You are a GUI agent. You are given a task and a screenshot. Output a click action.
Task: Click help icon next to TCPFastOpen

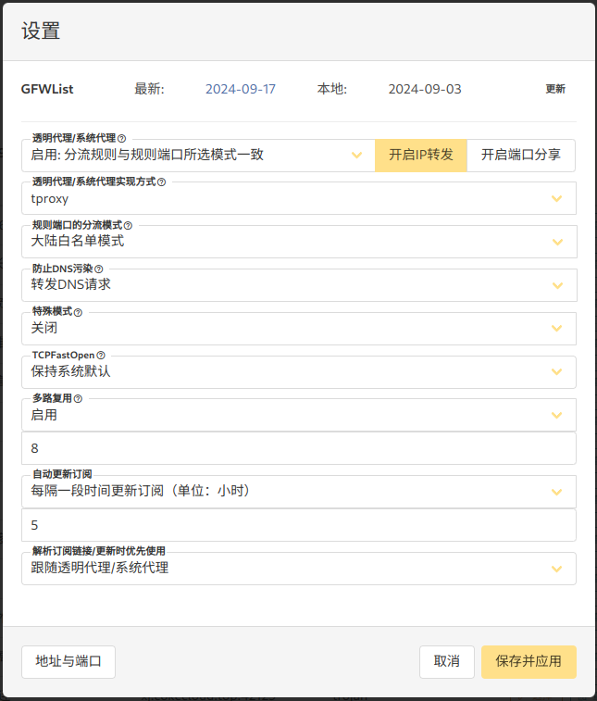[101, 355]
